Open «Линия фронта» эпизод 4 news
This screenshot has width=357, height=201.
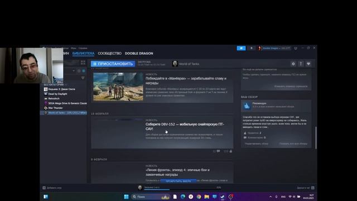(x=177, y=172)
